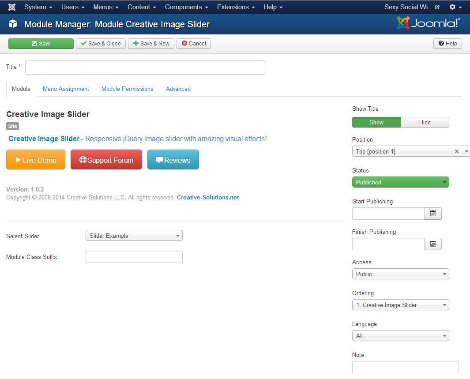The image size is (470, 379).
Task: Click Save & Close
Action: coord(101,43)
